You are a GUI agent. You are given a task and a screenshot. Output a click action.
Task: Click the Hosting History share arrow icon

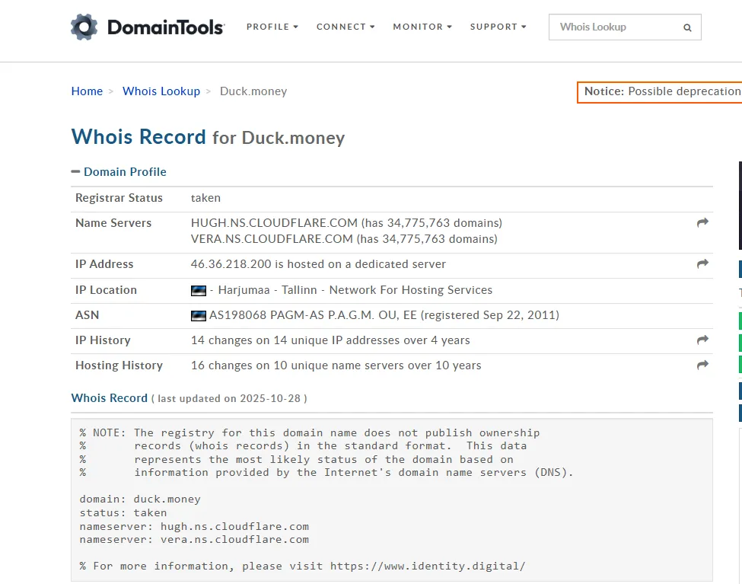[x=702, y=365]
